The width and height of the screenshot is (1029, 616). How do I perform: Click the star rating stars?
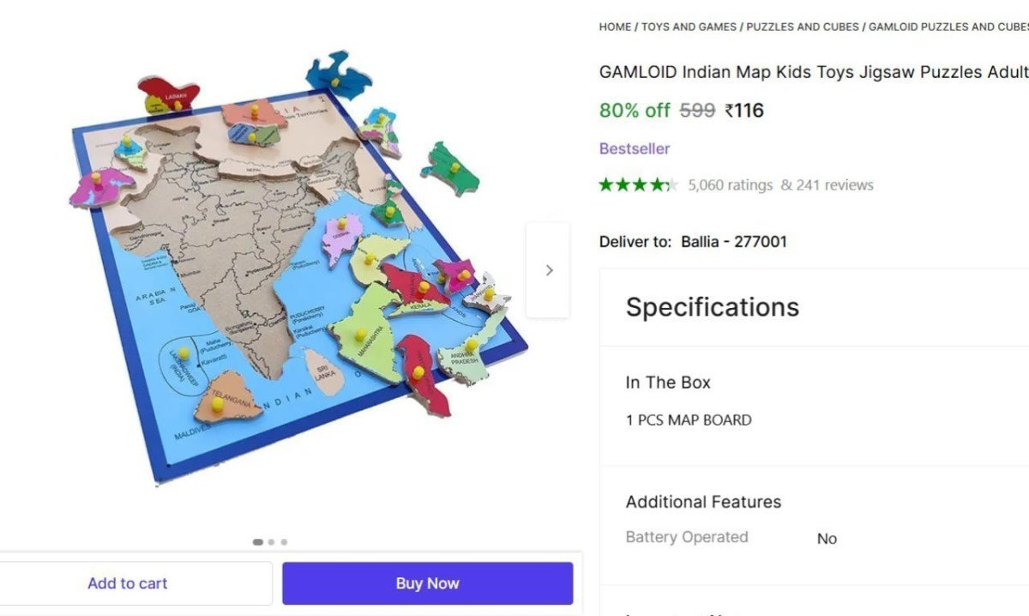638,184
